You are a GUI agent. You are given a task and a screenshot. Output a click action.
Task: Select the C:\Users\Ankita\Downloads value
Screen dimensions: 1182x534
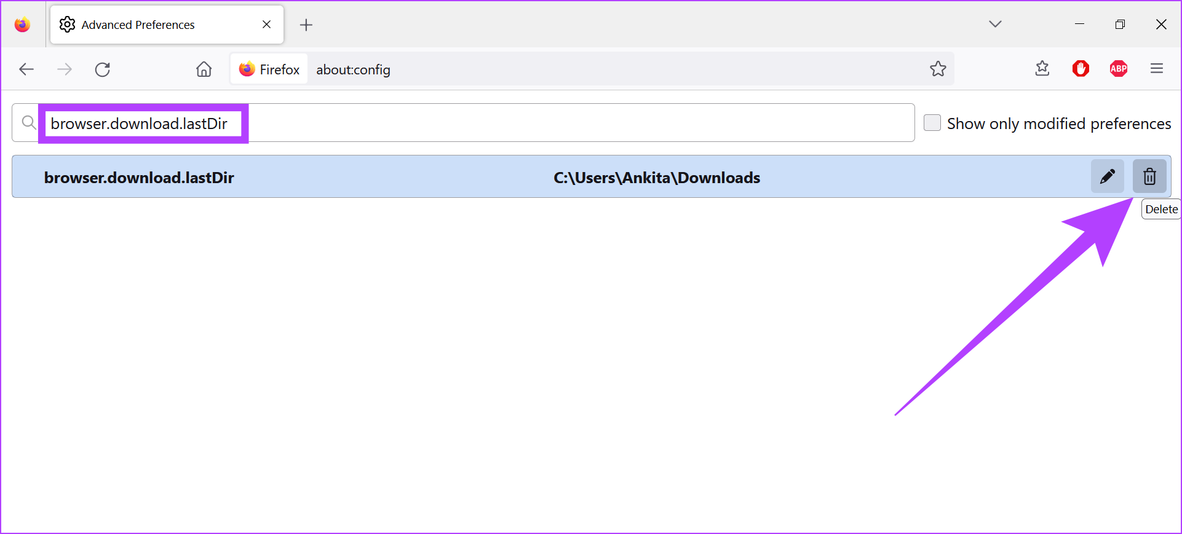(x=656, y=178)
